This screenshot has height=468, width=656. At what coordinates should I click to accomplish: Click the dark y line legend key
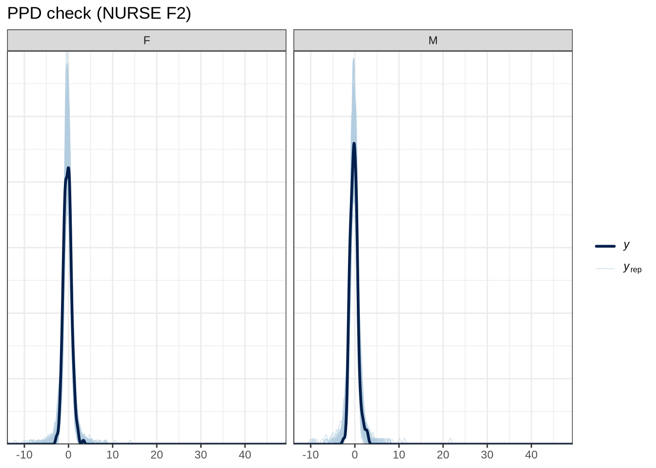point(605,246)
